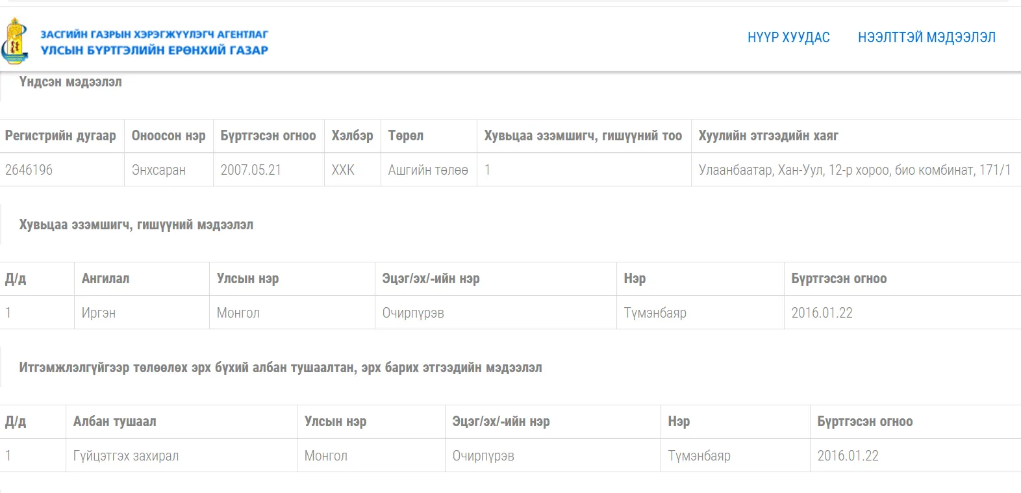Screen dimensions: 1021x493
Task: Click the УЛСЫН БҮРТГЭЛИЙН ЕРӨНХИЙ ГАЗАР title
Action: [x=155, y=50]
